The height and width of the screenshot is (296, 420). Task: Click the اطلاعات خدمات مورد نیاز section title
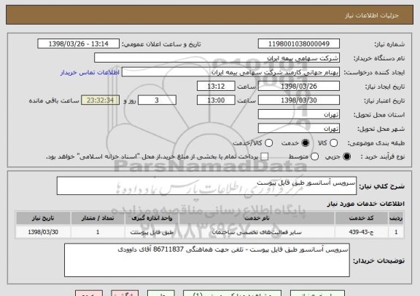(x=365, y=204)
